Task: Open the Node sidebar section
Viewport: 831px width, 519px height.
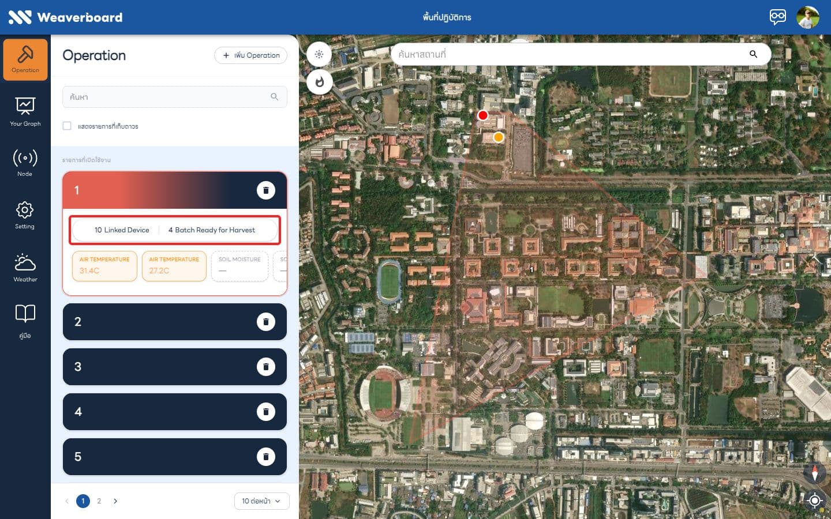Action: pyautogui.click(x=25, y=163)
